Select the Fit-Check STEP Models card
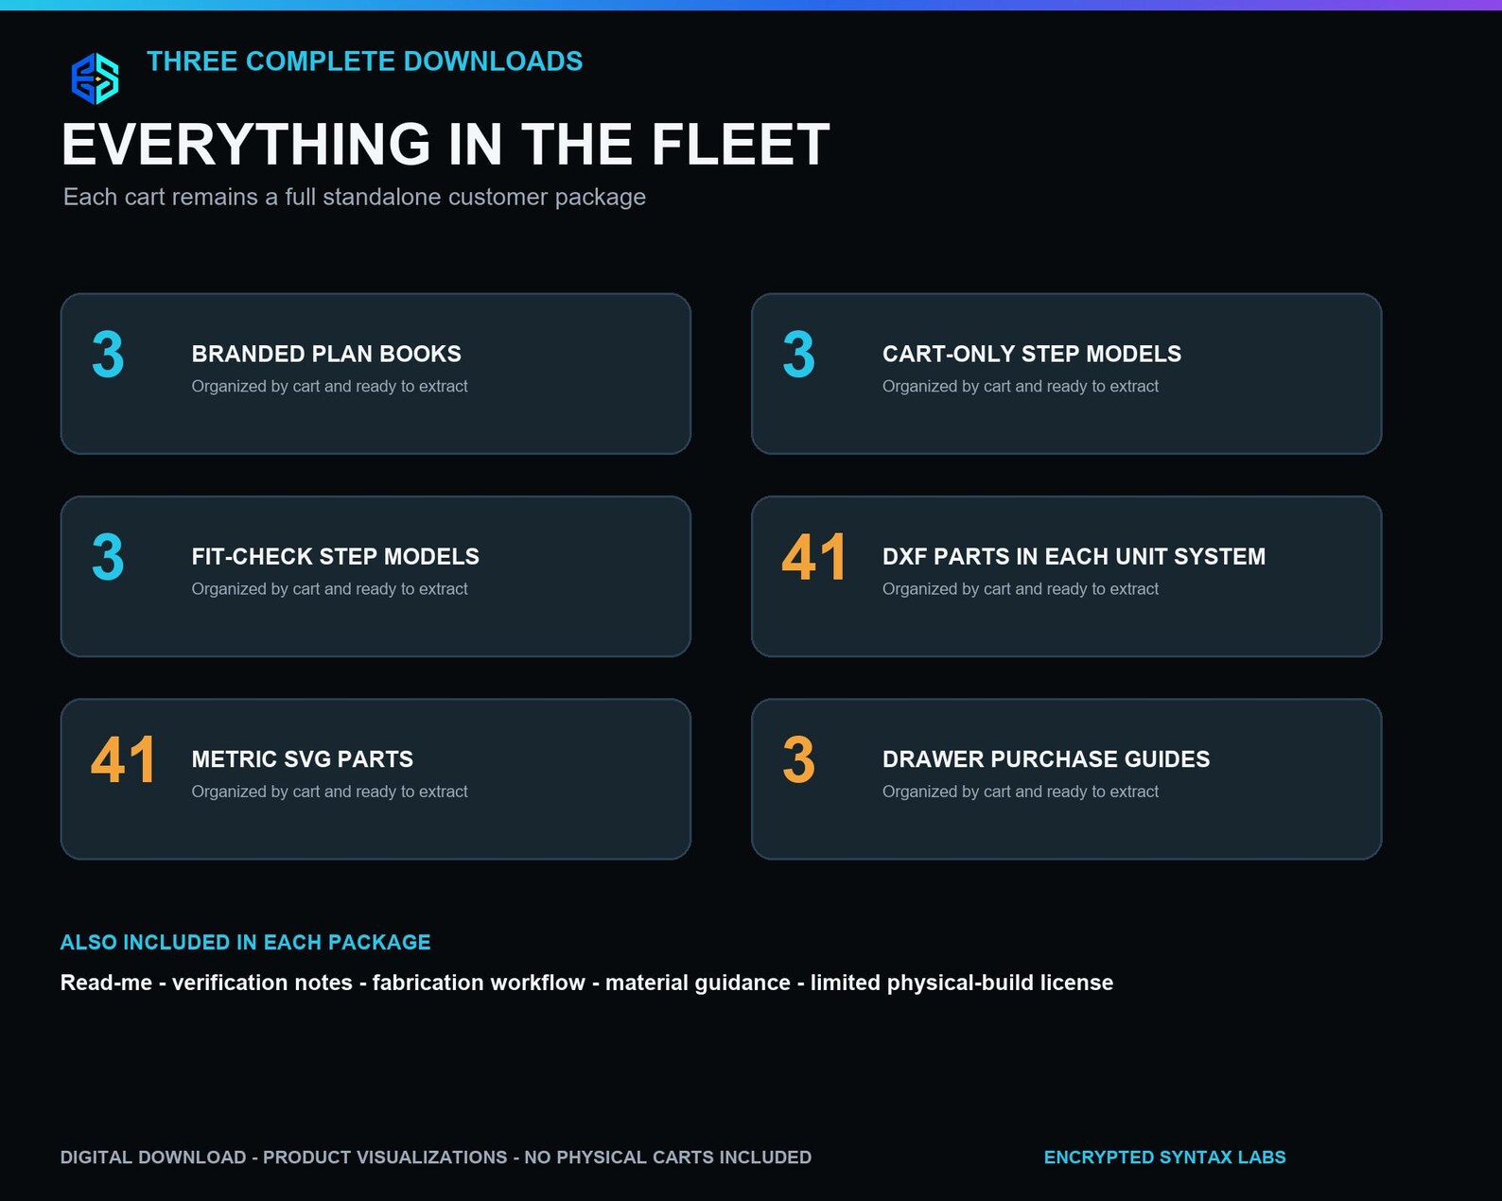Screen dimensions: 1502x1201 point(375,576)
